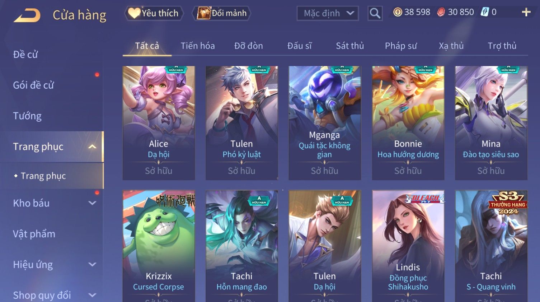The width and height of the screenshot is (540, 302).
Task: Open the Alice Dạ hội skin card
Action: coord(159,123)
